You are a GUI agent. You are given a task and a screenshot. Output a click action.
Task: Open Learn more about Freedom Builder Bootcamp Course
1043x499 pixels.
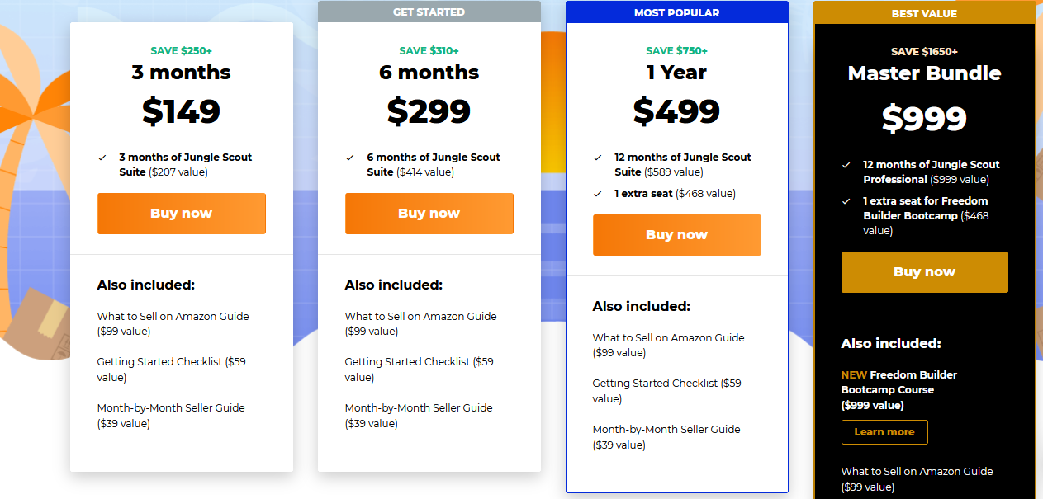(x=884, y=432)
